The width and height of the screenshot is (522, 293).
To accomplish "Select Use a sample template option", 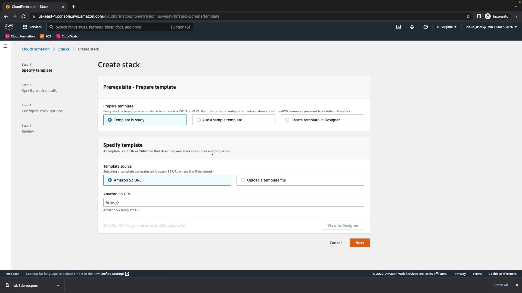I will pos(199,120).
